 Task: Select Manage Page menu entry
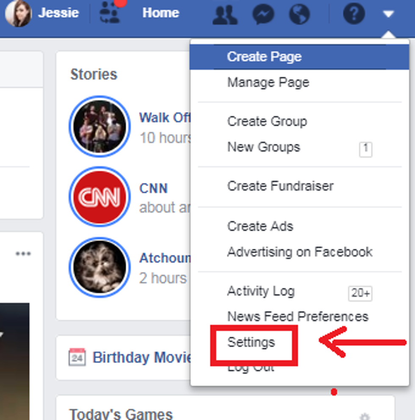click(x=268, y=82)
